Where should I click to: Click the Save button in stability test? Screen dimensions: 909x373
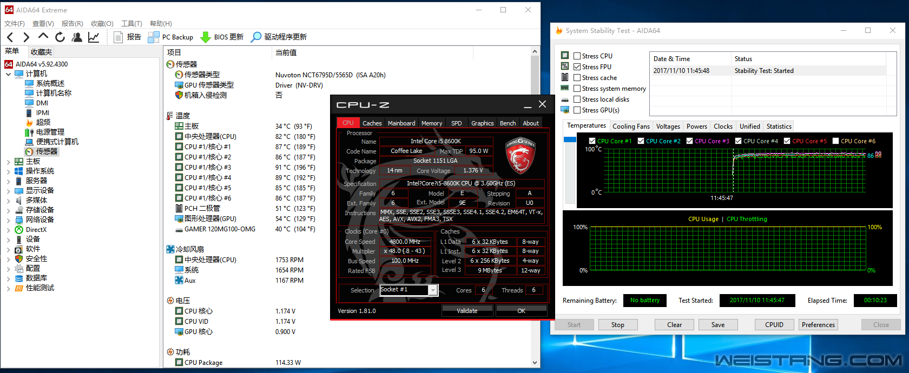[718, 325]
